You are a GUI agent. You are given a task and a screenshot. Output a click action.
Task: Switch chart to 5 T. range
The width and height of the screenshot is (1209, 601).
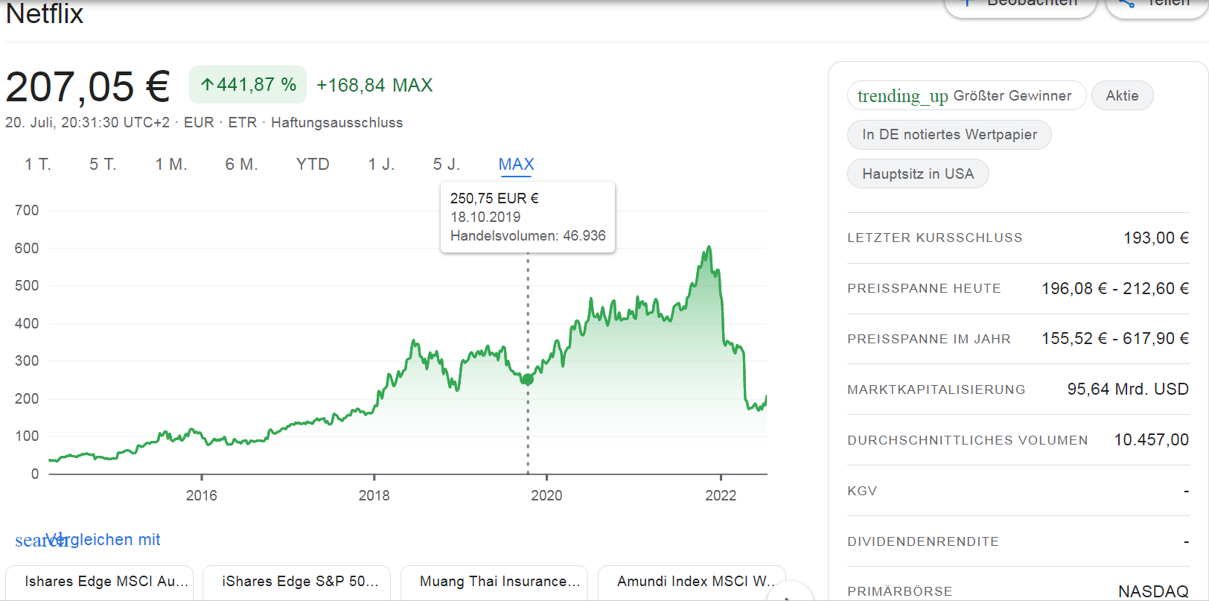(103, 165)
